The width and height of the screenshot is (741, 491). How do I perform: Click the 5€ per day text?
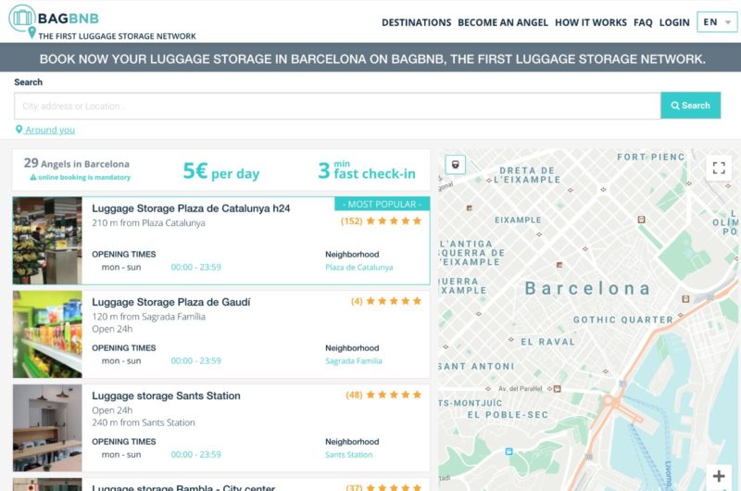pyautogui.click(x=221, y=171)
